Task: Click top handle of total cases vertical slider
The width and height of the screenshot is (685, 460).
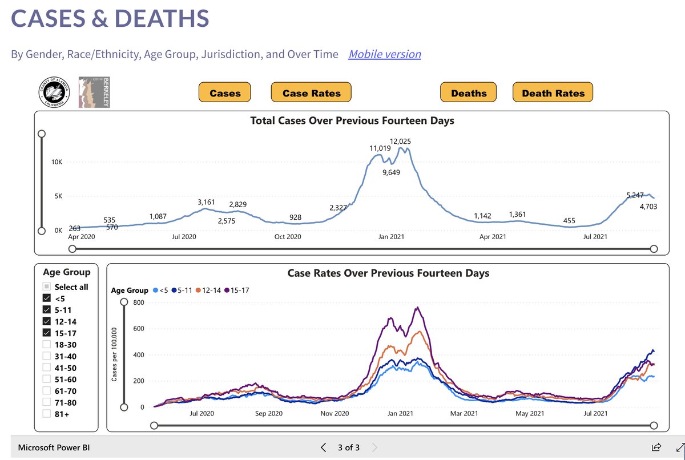Action: pyautogui.click(x=41, y=134)
